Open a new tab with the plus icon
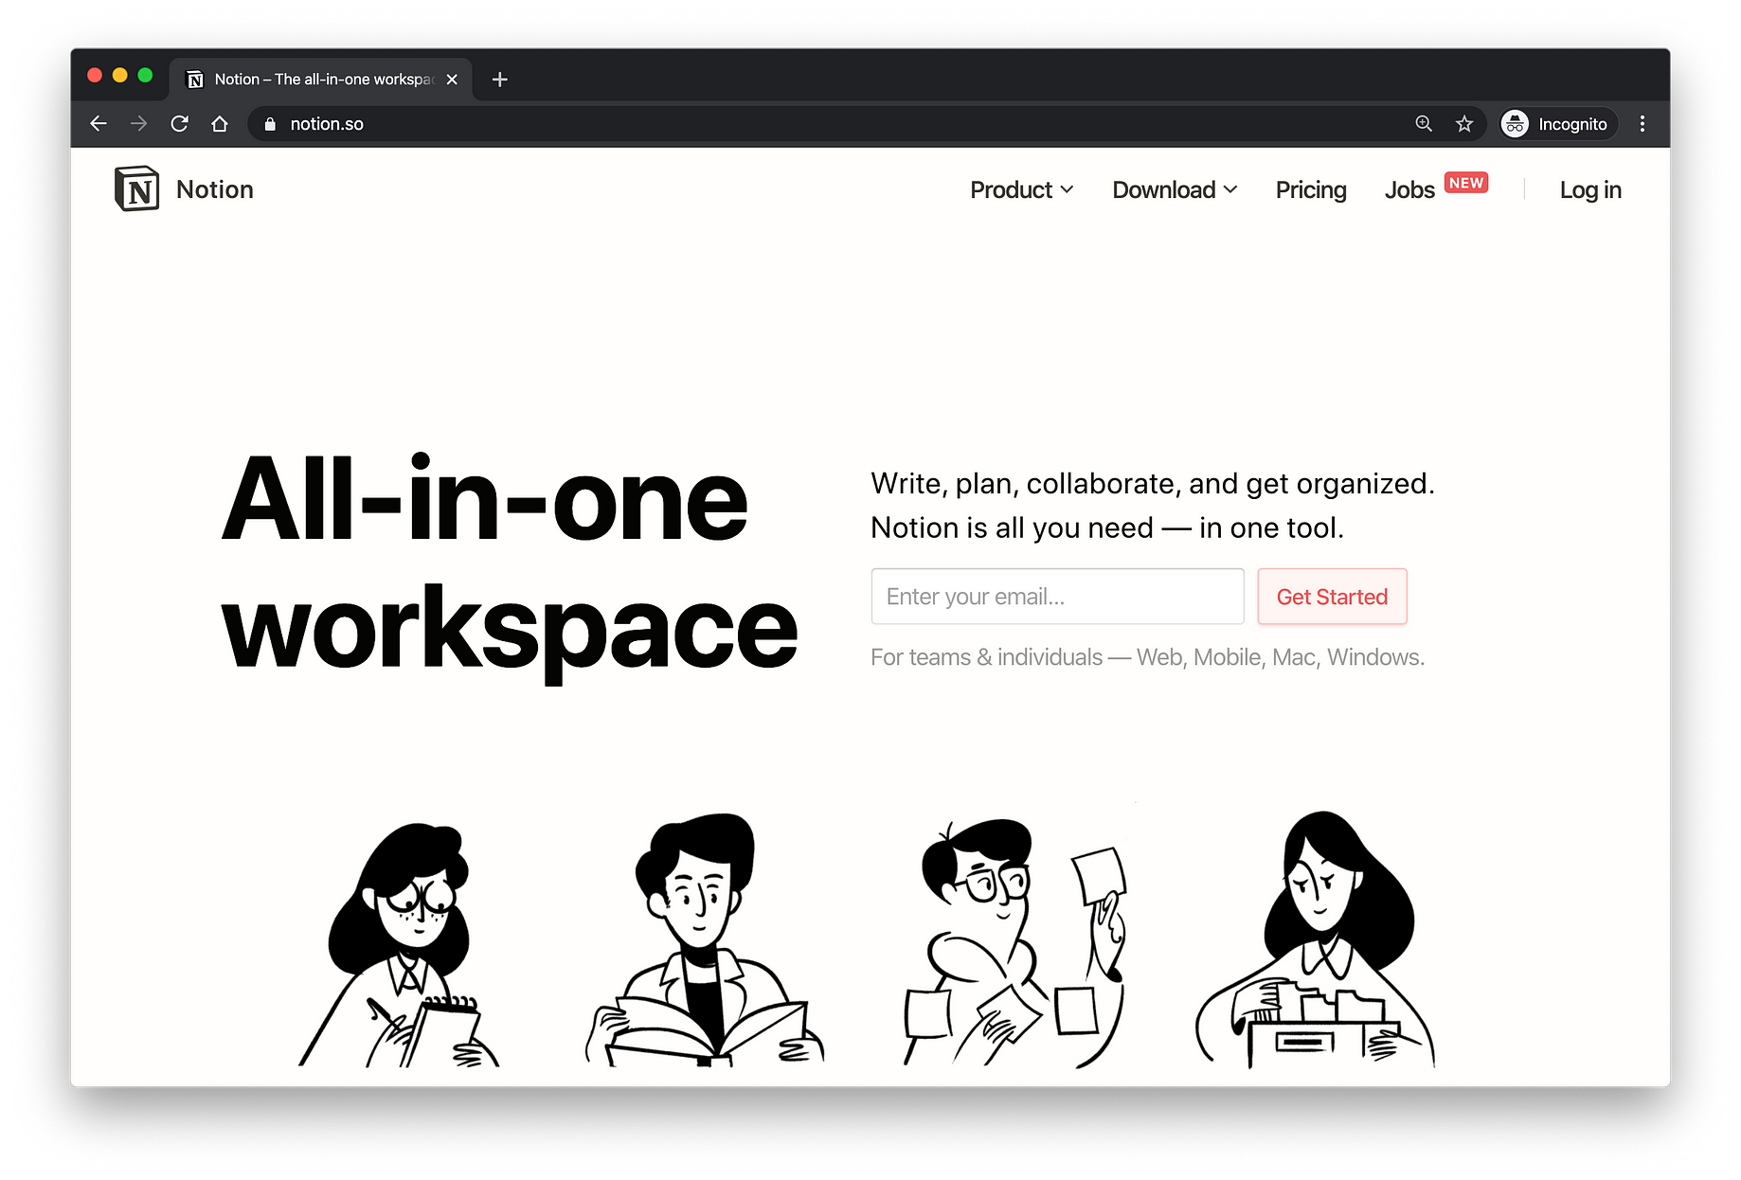This screenshot has width=1741, height=1180. point(500,80)
